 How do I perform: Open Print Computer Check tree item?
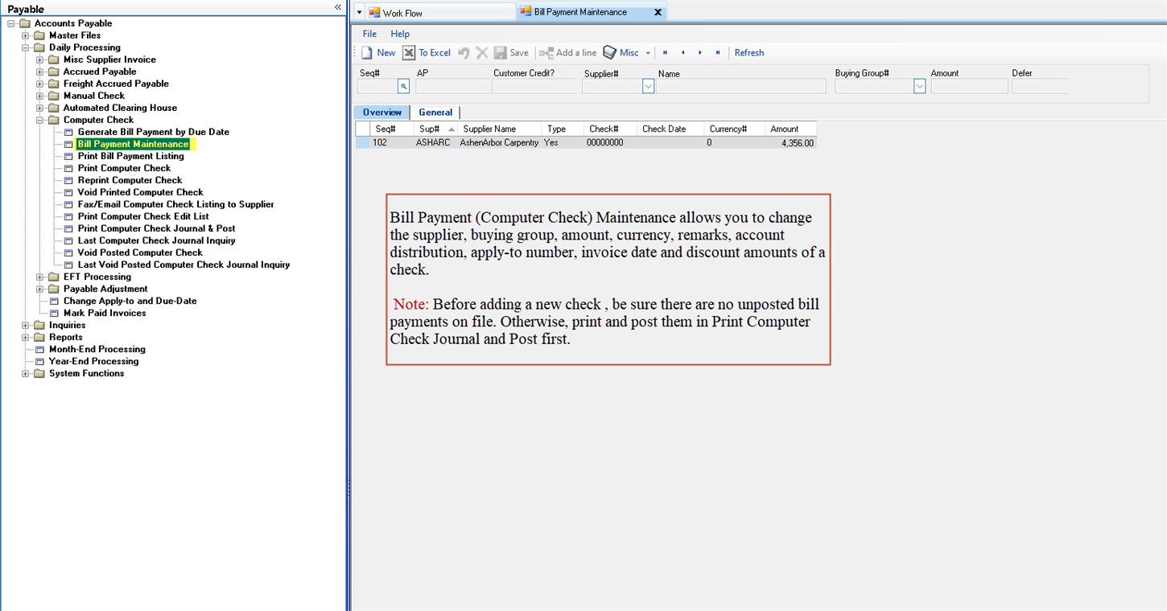click(124, 169)
